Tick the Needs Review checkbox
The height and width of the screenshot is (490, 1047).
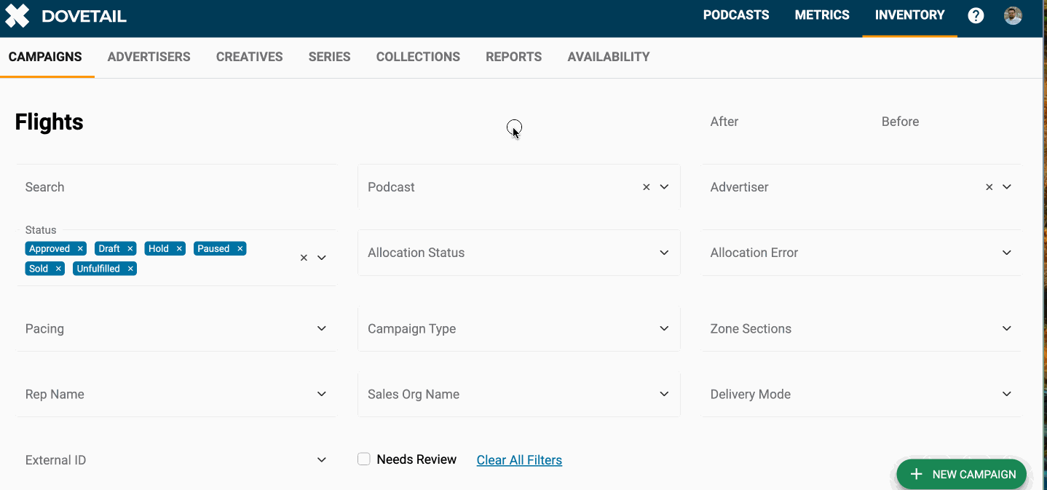[364, 459]
